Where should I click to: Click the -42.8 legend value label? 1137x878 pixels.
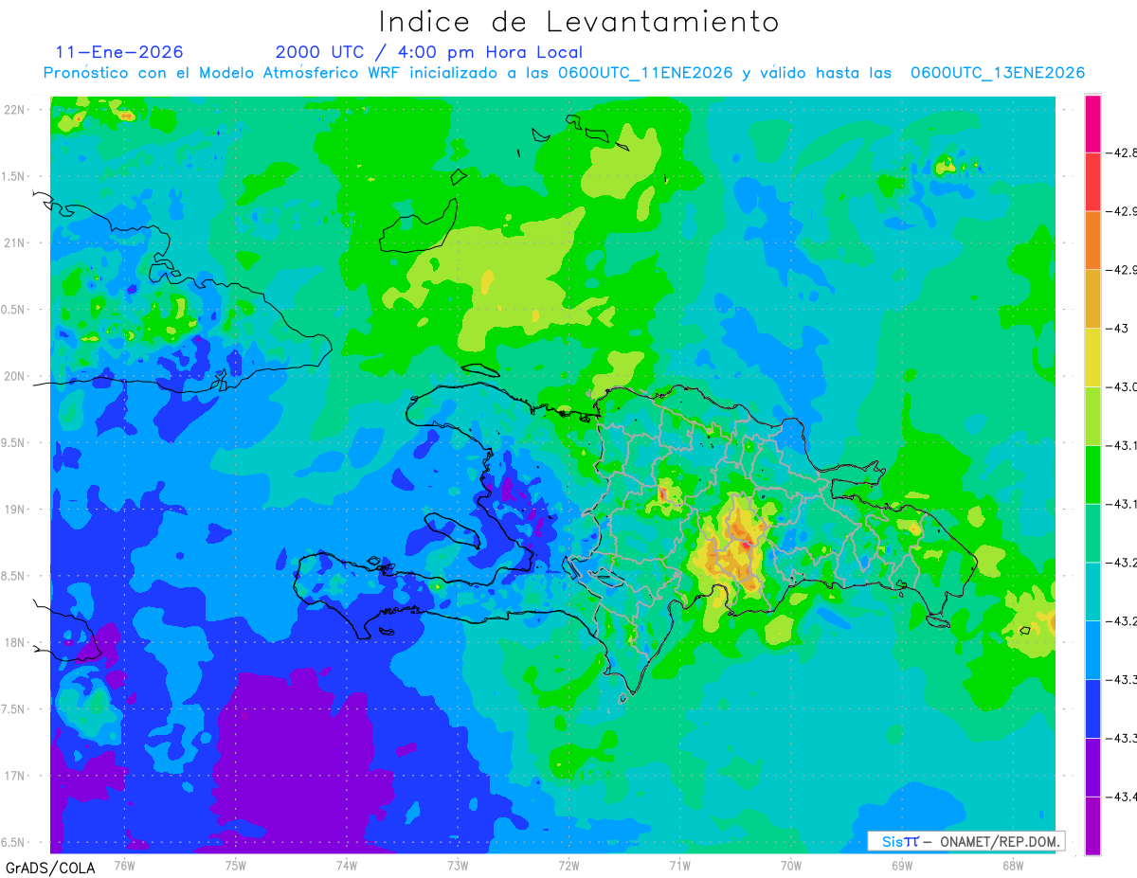[1123, 152]
